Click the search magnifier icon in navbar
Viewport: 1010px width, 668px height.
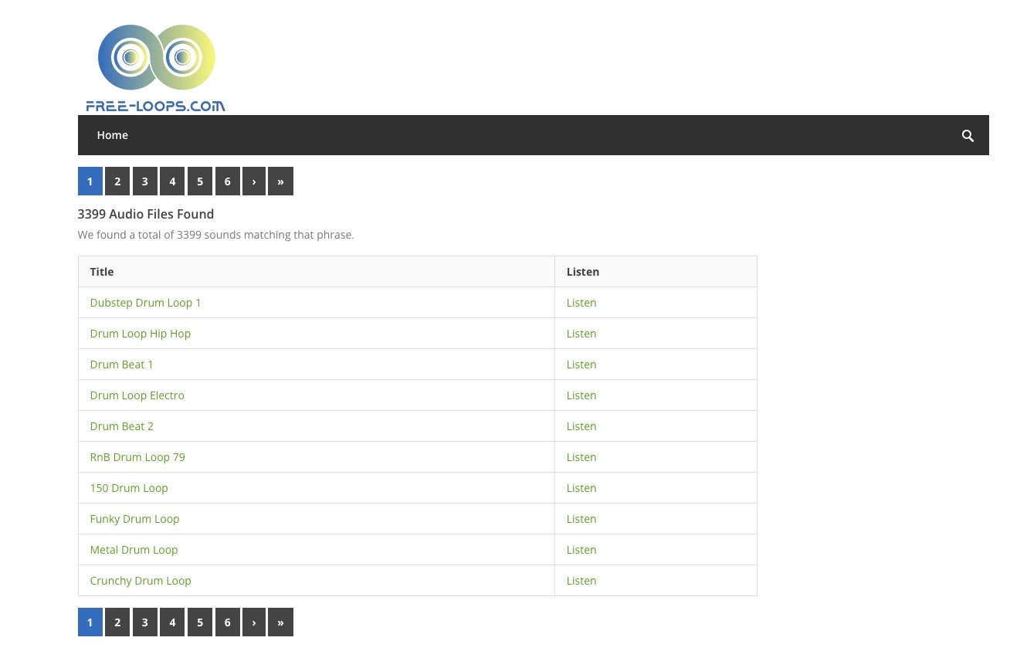click(x=968, y=136)
